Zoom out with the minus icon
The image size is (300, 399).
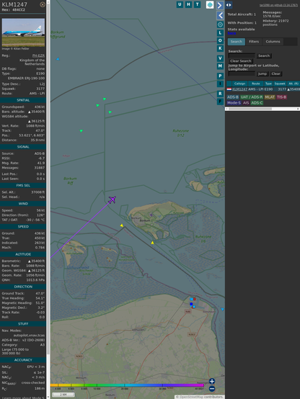tap(212, 389)
